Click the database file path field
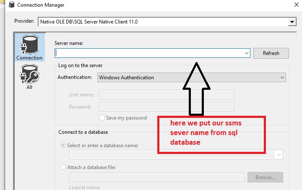The width and height of the screenshot is (302, 190). click(157, 177)
